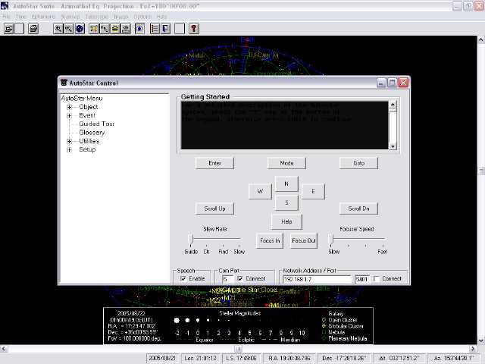Click the network port field 5401
Screen dimensions: 485x364
tap(362, 279)
